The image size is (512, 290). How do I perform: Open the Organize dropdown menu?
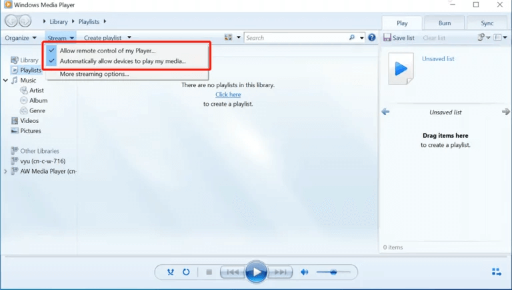pos(21,38)
